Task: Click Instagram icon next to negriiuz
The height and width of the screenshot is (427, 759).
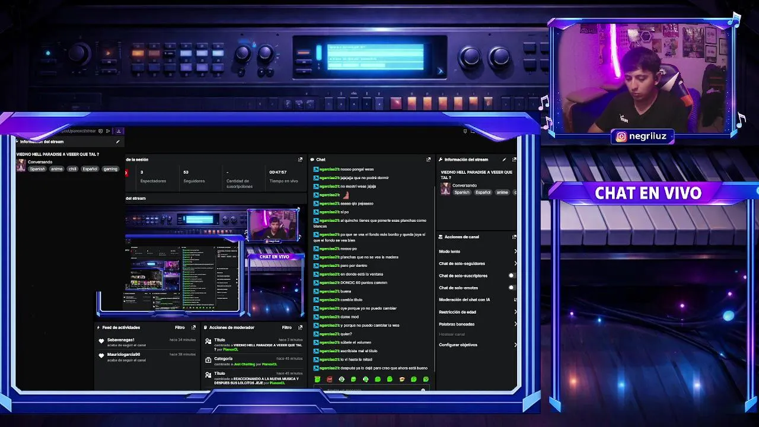Action: point(621,136)
